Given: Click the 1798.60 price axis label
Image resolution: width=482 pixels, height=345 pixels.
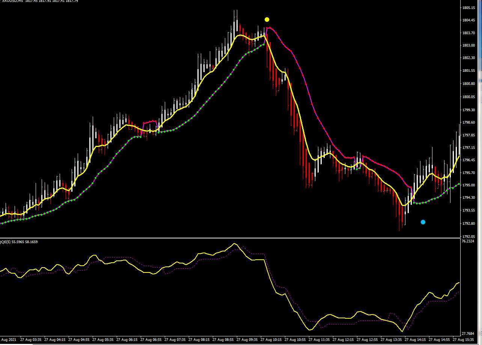Looking at the screenshot, I should pos(468,122).
